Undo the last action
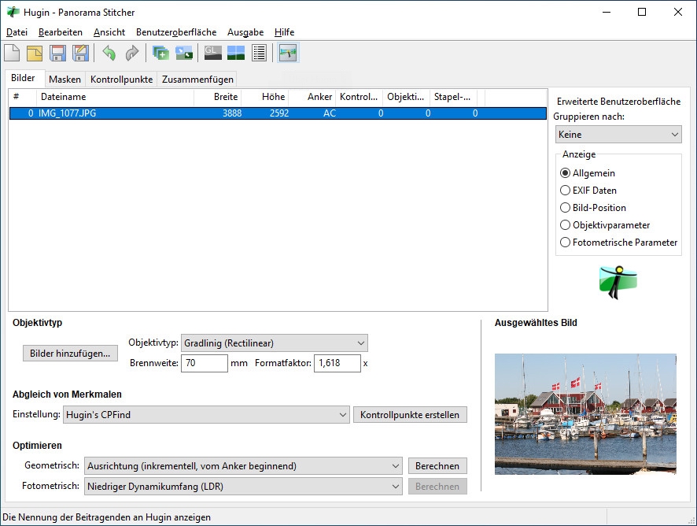This screenshot has width=697, height=526. click(109, 53)
